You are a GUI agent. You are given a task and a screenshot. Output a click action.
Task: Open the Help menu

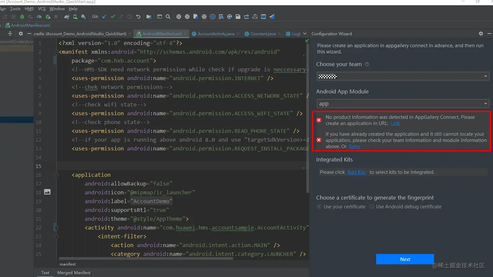coord(73,9)
